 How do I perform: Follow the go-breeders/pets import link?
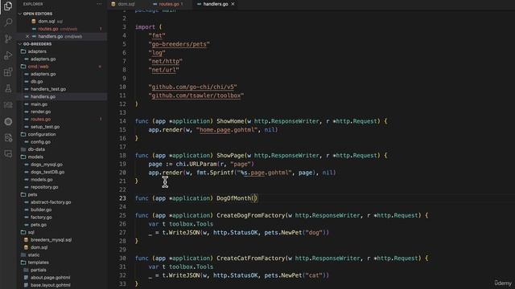point(179,44)
